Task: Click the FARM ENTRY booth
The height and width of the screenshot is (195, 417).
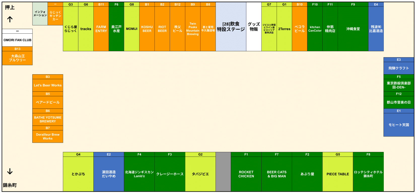Action: (101, 29)
